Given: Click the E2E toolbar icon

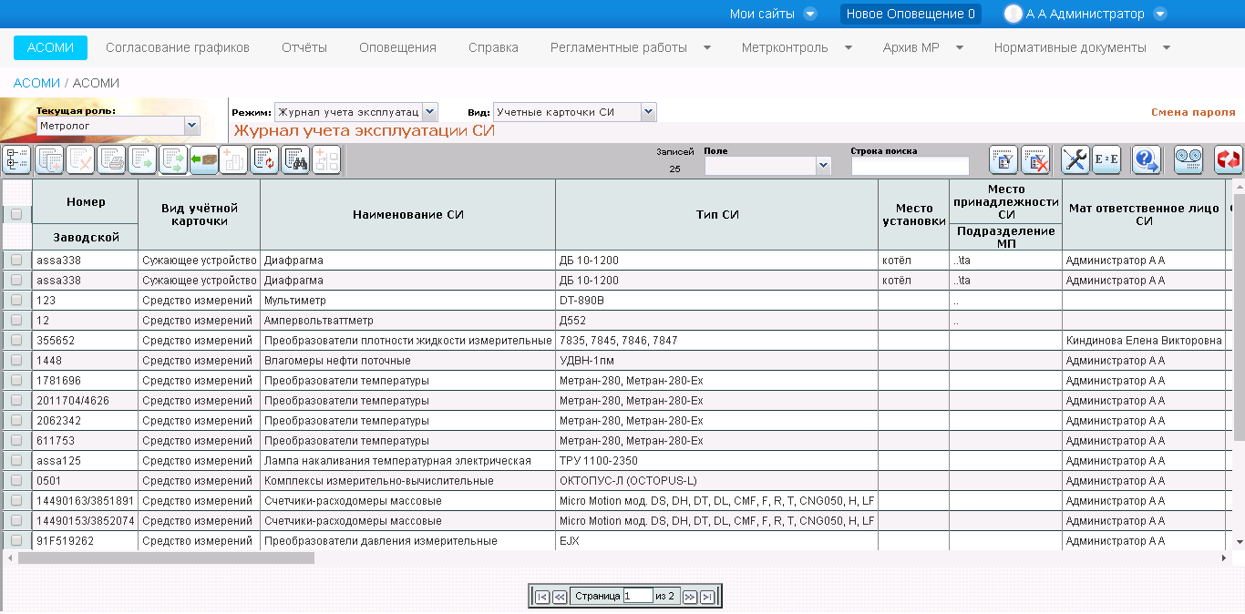Looking at the screenshot, I should [x=1106, y=160].
